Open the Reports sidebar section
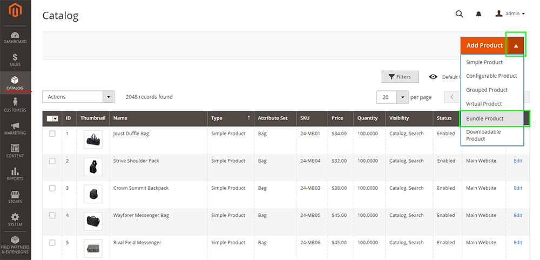Viewport: 540px width, 260px height. coord(15,174)
